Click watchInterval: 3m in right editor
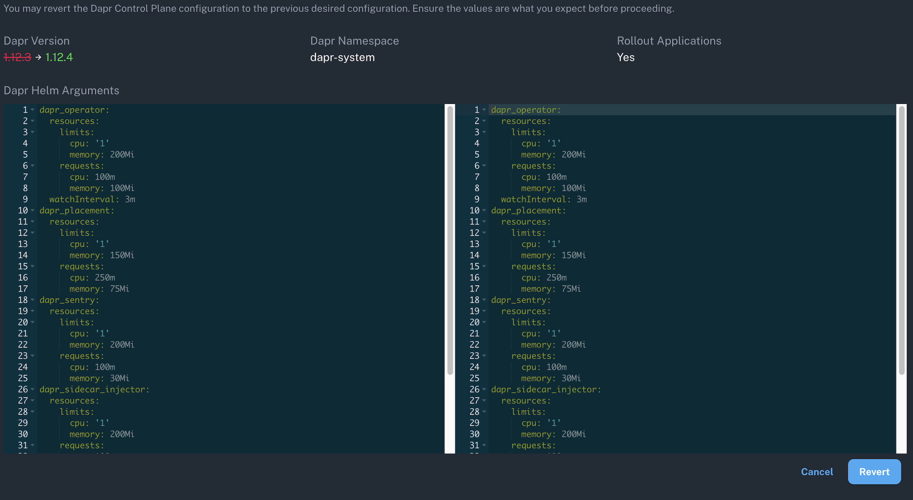The height and width of the screenshot is (500, 913). click(544, 199)
